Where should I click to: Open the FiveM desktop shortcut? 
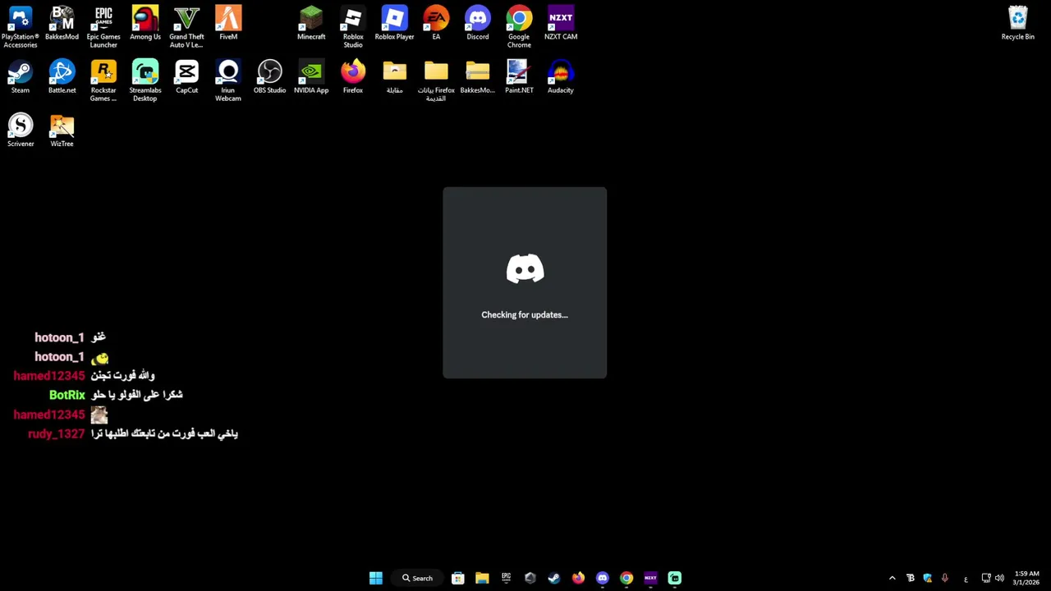228,23
